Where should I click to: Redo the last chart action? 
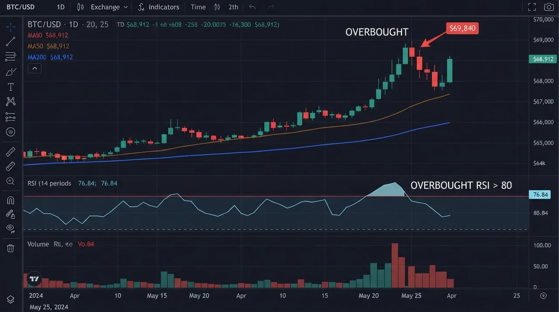coord(271,7)
